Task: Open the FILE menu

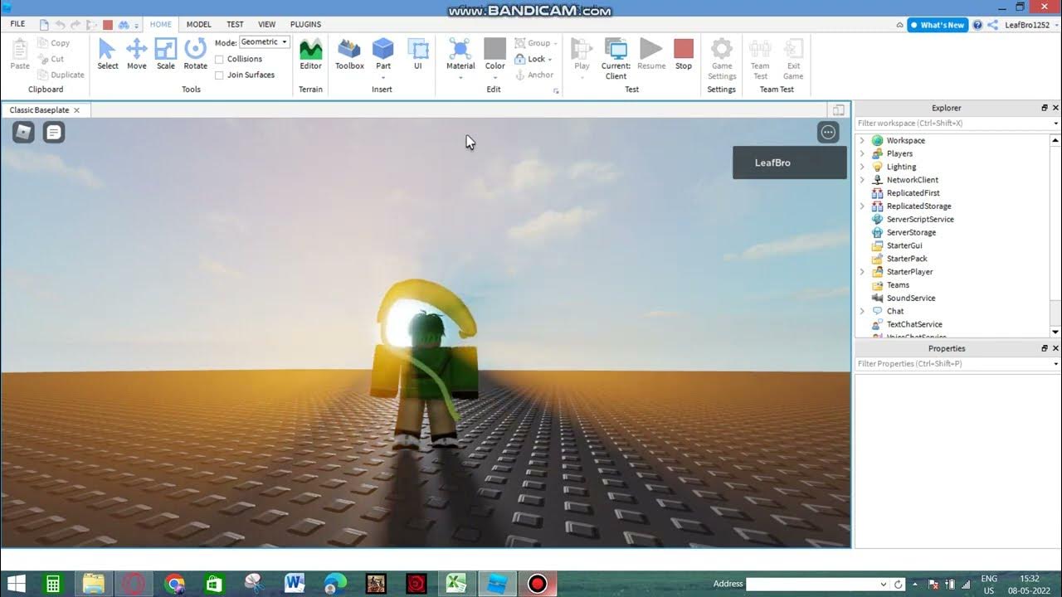Action: (x=17, y=25)
